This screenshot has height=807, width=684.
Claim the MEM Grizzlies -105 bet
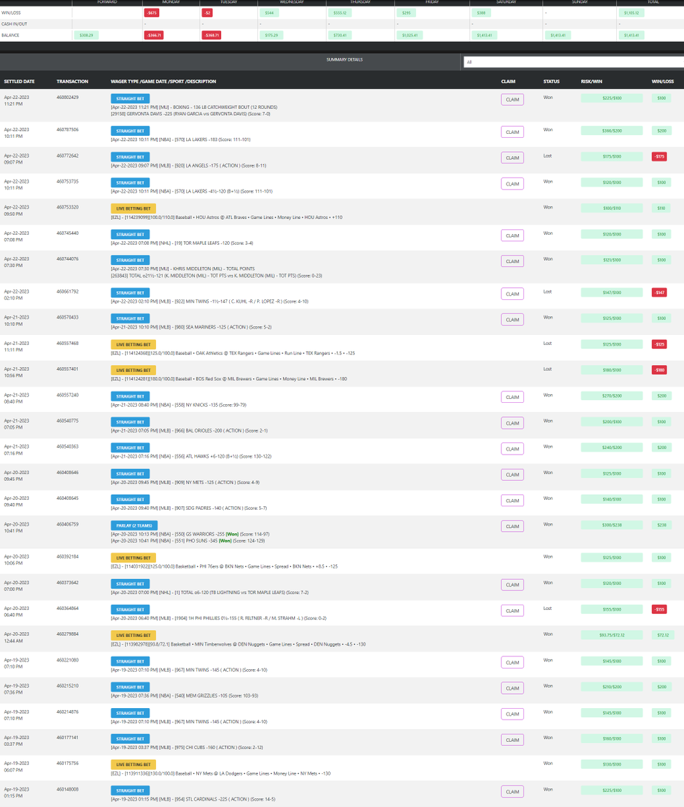point(512,688)
